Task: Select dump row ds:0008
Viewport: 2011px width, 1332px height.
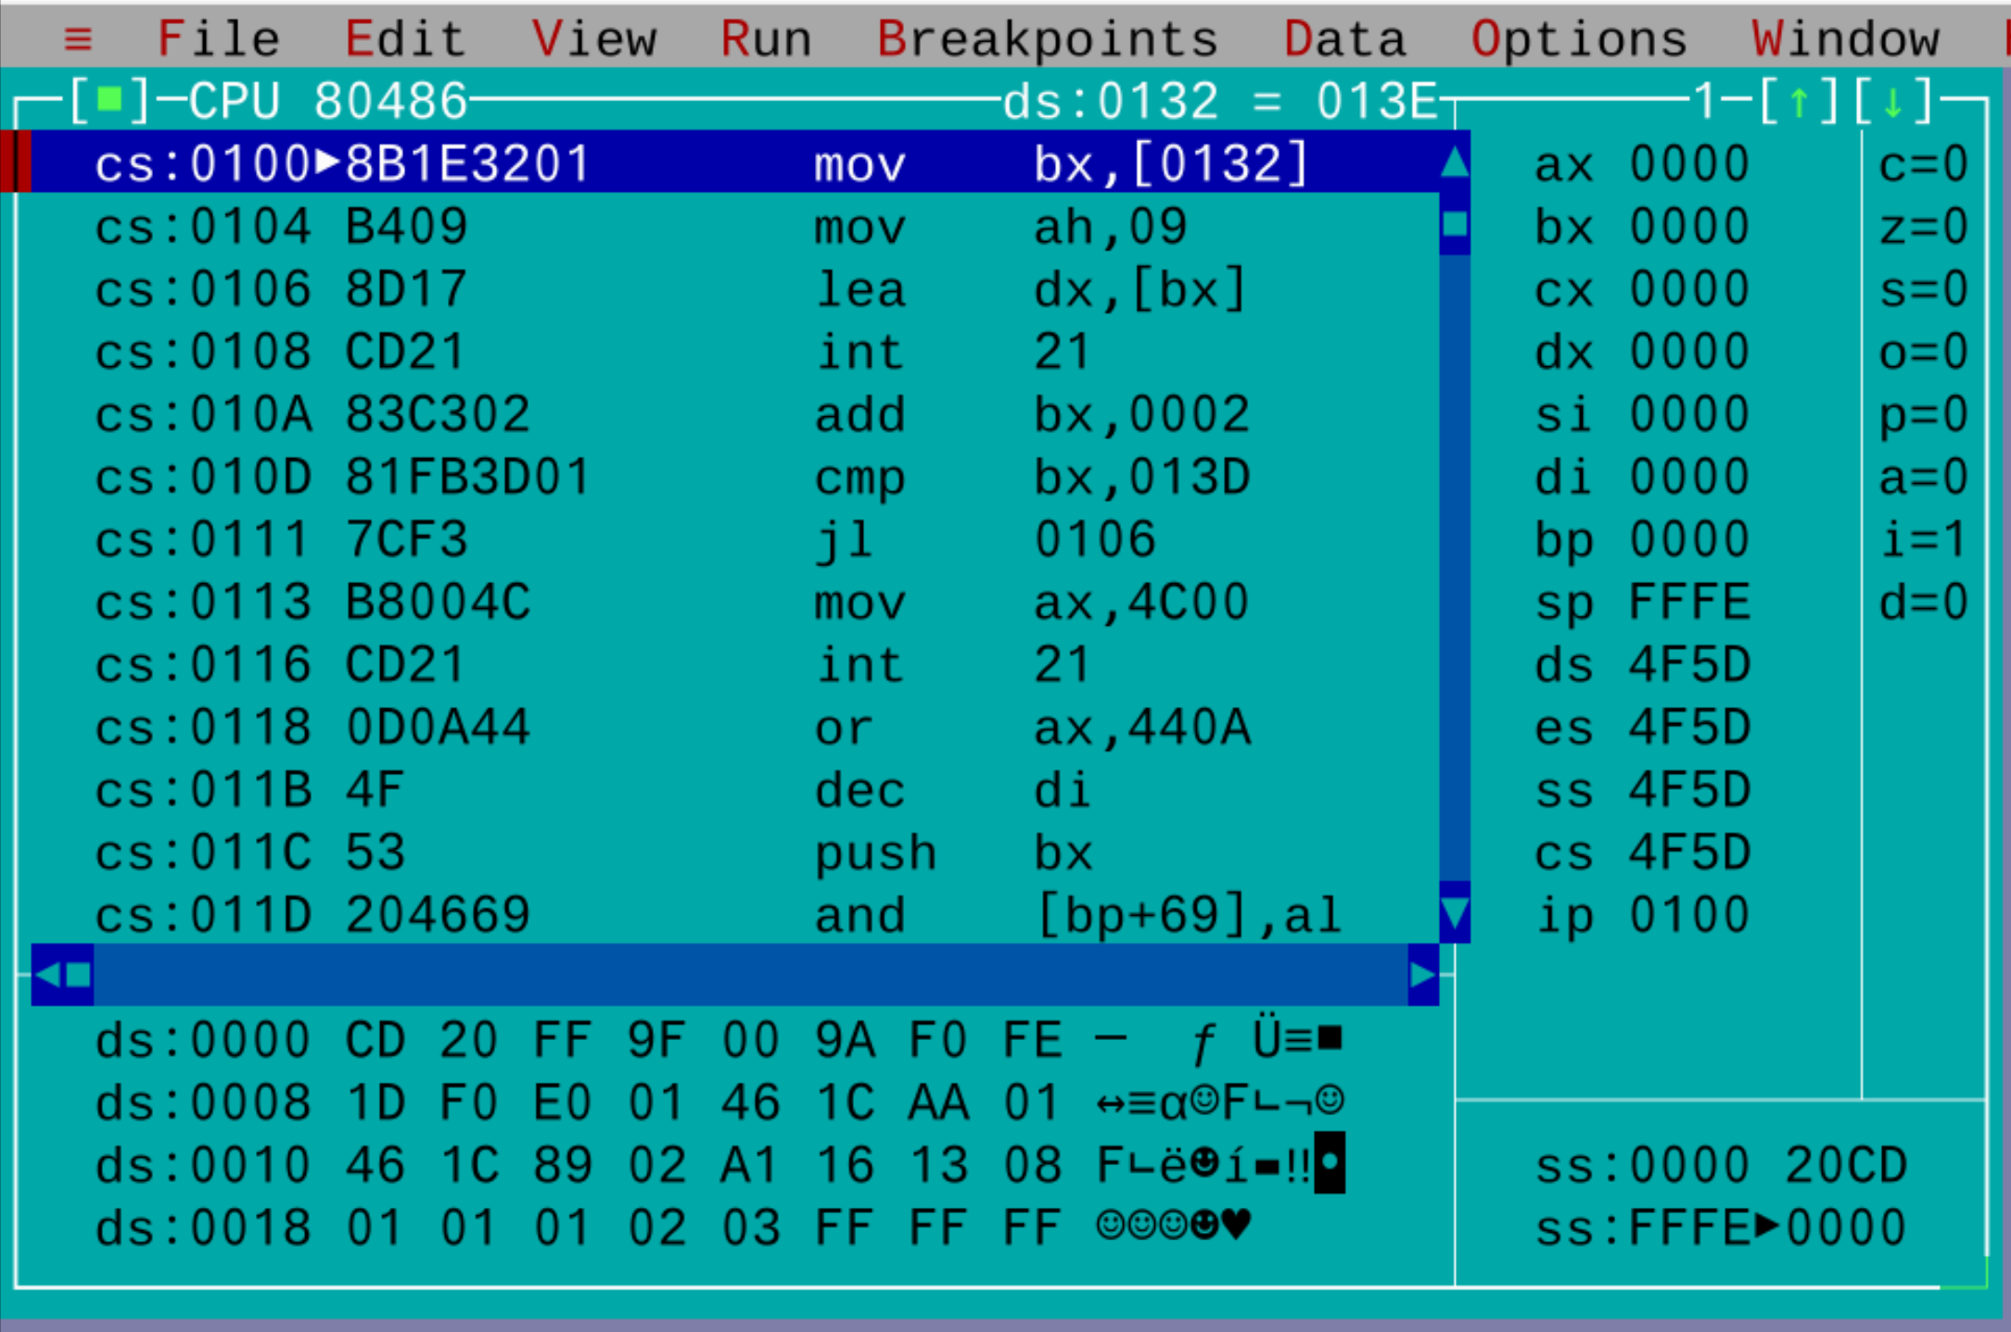Action: pos(719,1102)
